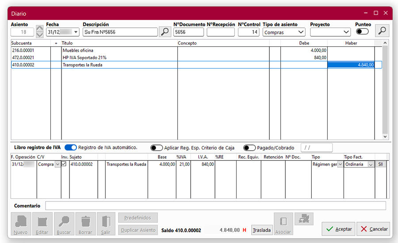Click the Salir door icon
The height and width of the screenshot is (243, 398).
[x=106, y=224]
